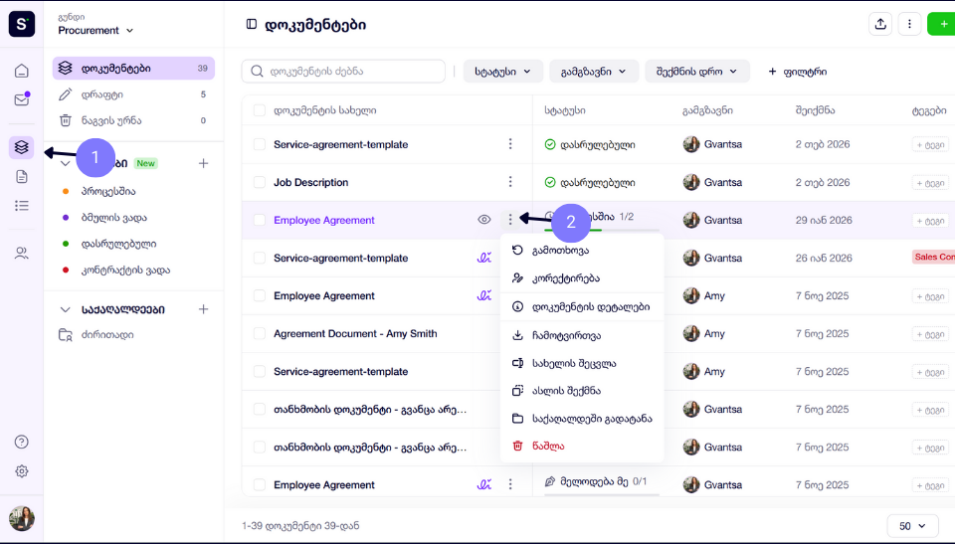Open the Procurement team switcher
This screenshot has height=544, width=955.
pyautogui.click(x=95, y=30)
